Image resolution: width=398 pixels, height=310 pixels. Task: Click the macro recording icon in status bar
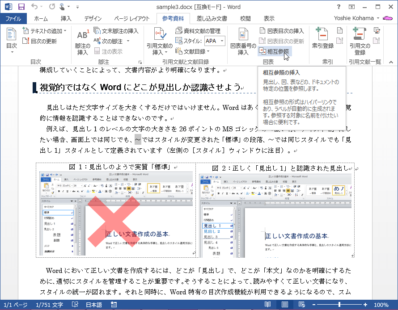coord(114,305)
